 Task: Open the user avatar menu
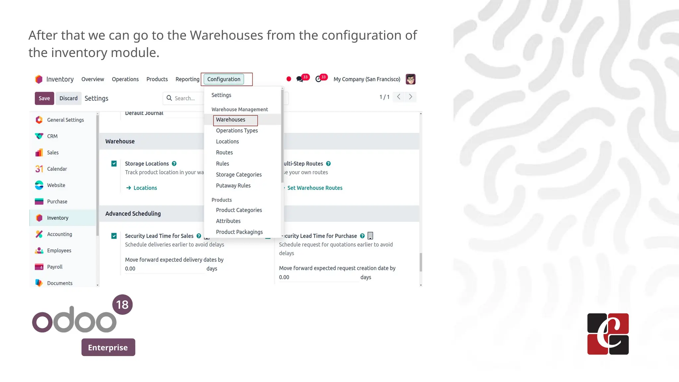[410, 79]
